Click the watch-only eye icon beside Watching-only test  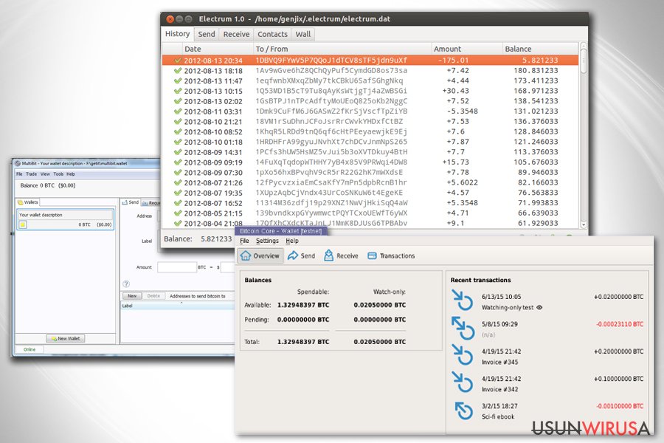(539, 307)
